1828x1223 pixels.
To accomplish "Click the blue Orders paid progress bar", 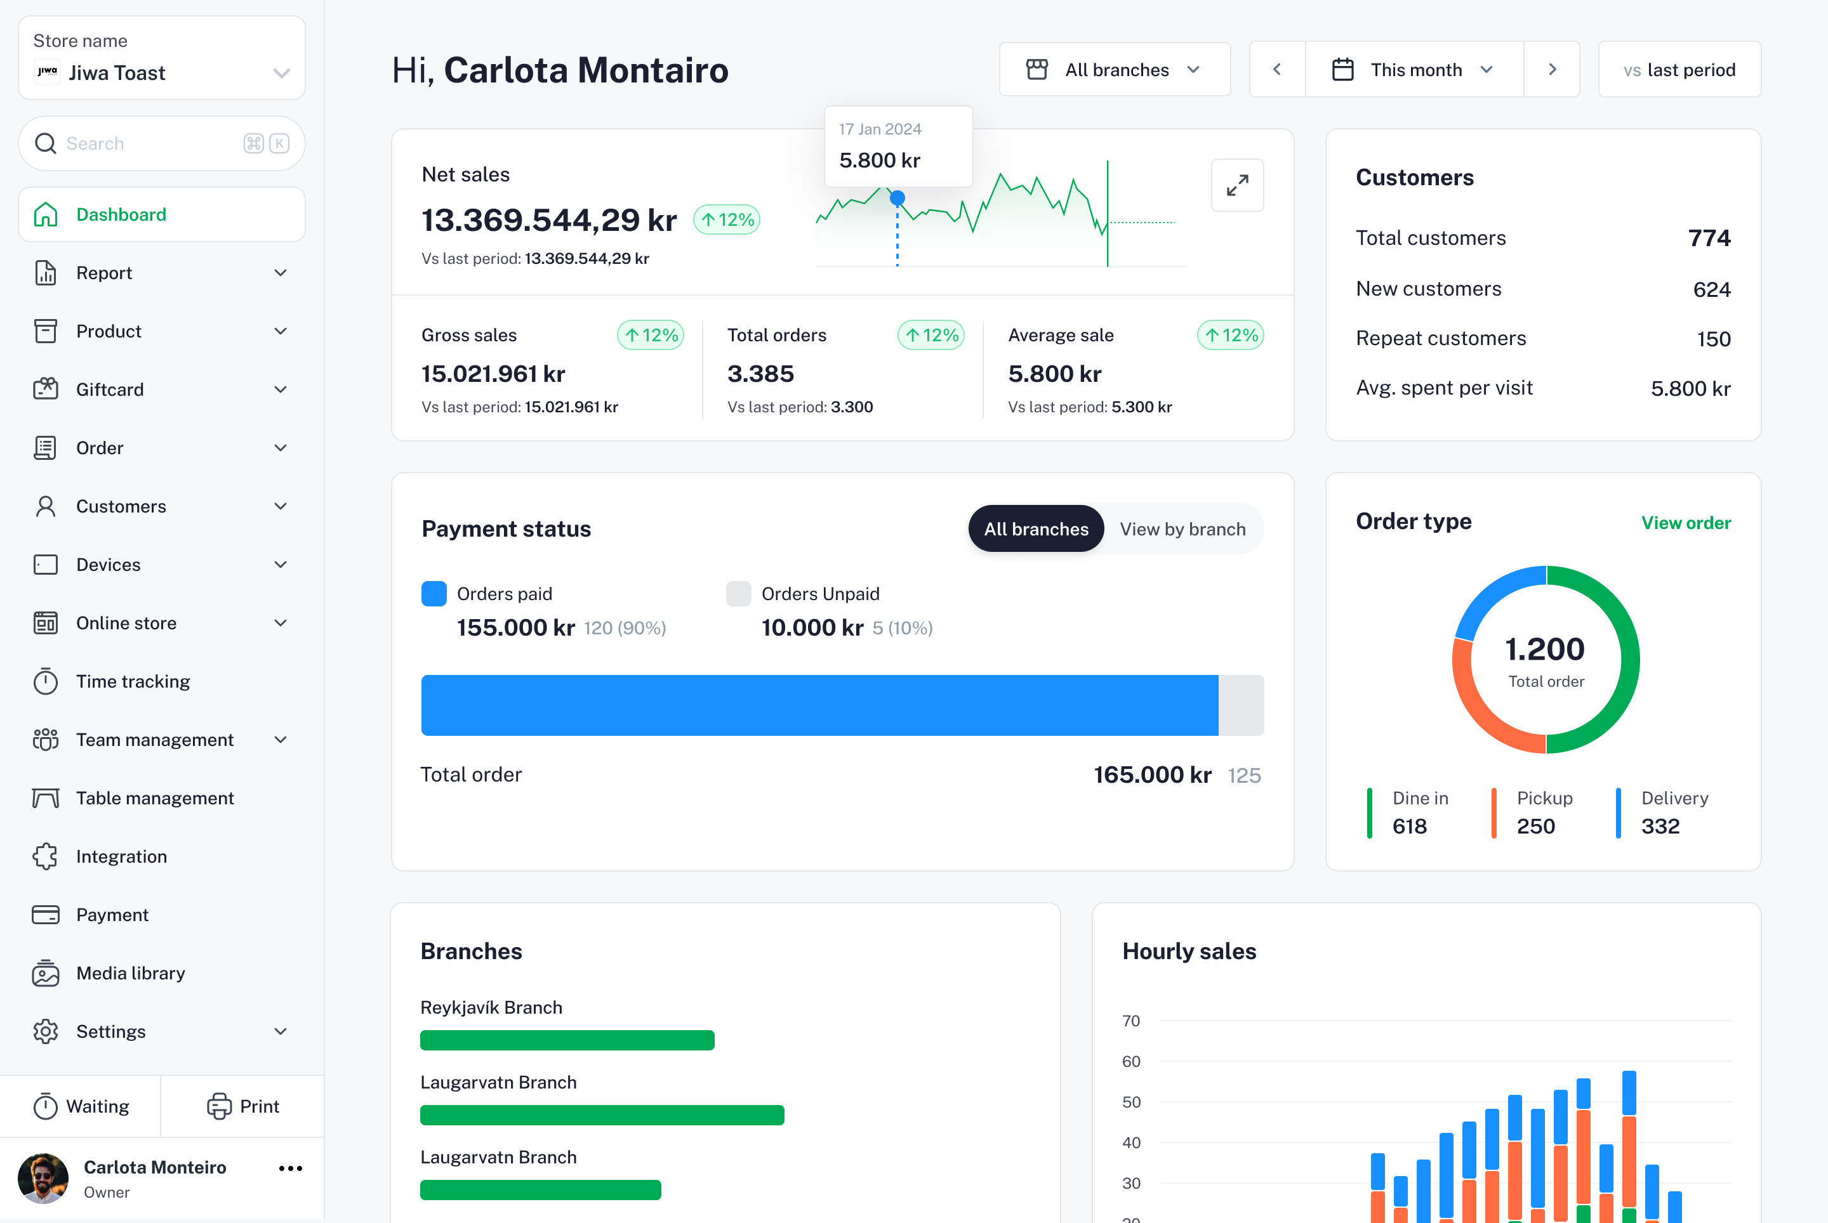I will [819, 704].
